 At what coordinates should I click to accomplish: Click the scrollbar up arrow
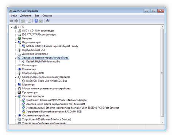click(162, 27)
